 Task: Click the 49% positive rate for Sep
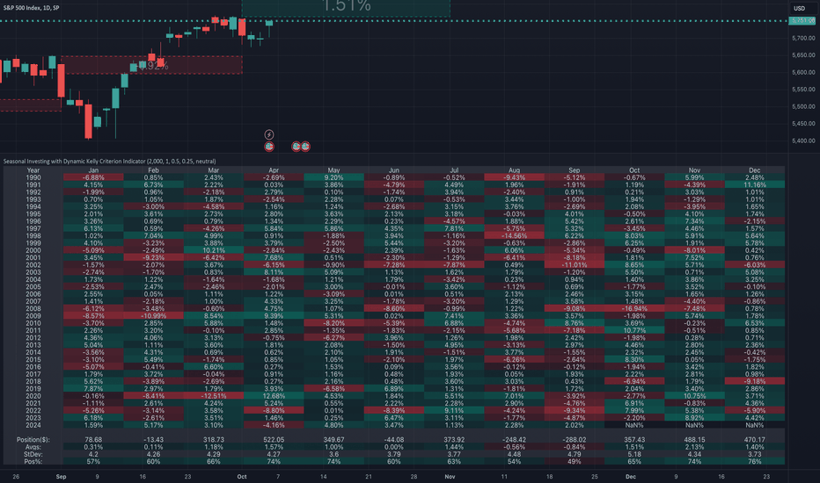point(575,462)
